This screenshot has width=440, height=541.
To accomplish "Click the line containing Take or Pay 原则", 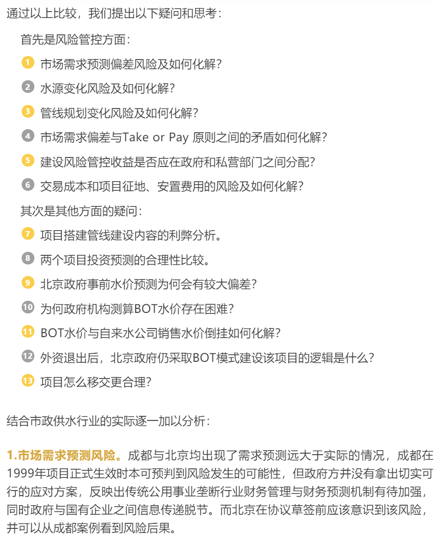I will pyautogui.click(x=184, y=137).
